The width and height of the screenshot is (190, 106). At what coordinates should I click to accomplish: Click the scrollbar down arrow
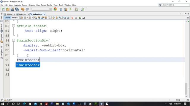(186, 97)
